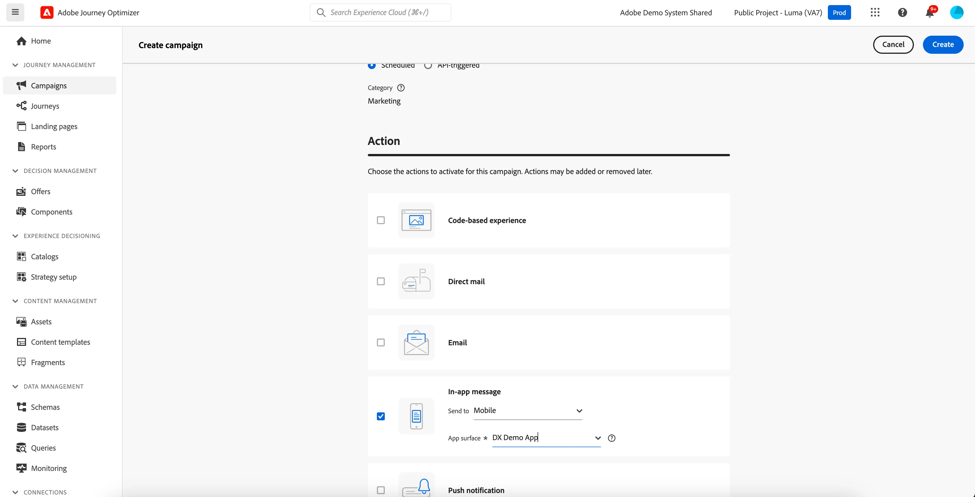Open the help question mark icon
The image size is (975, 497).
coord(902,12)
